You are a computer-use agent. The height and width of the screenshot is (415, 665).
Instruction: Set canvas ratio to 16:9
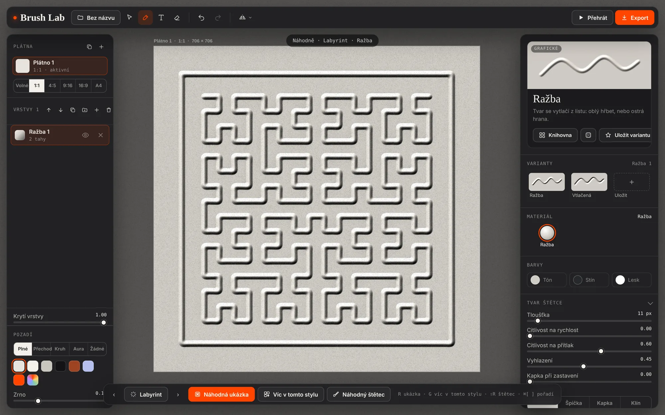(83, 86)
